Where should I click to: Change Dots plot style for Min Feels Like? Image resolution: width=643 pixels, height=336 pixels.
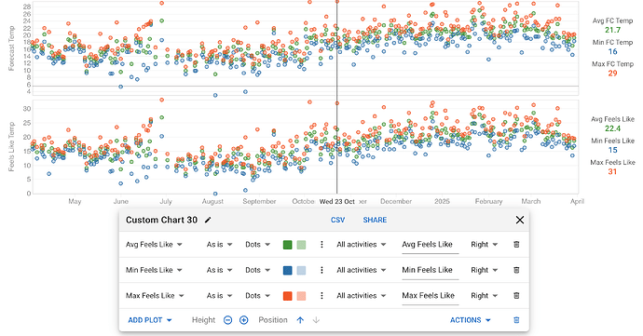(257, 270)
